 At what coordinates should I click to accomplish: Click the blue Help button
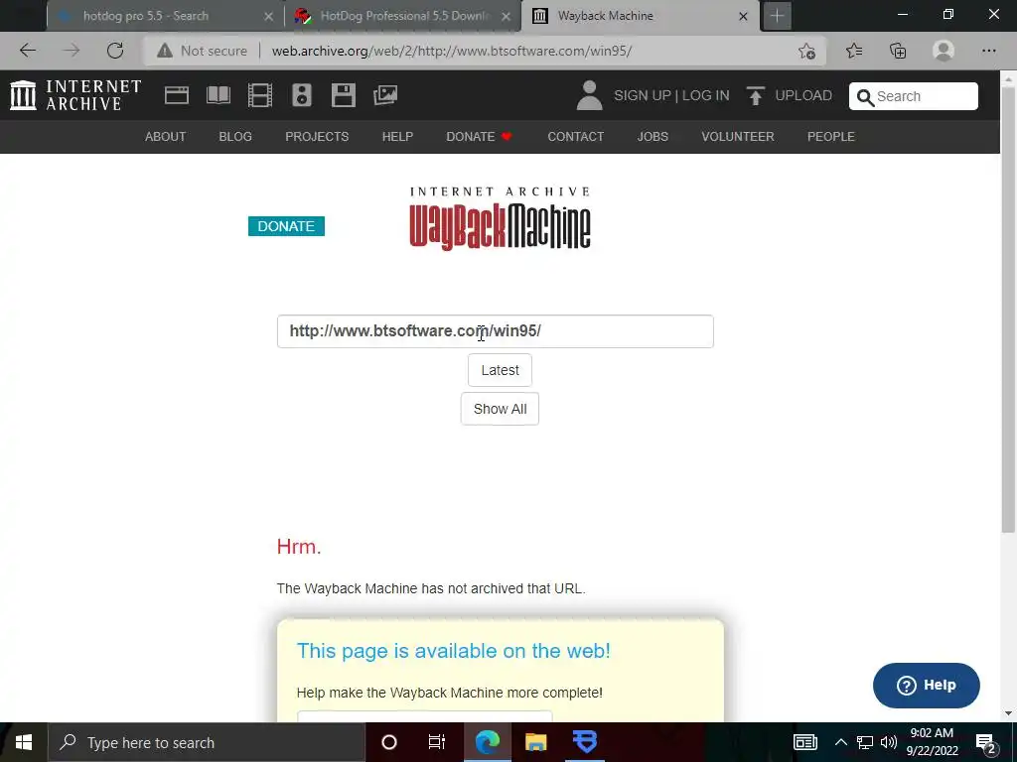coord(927,685)
